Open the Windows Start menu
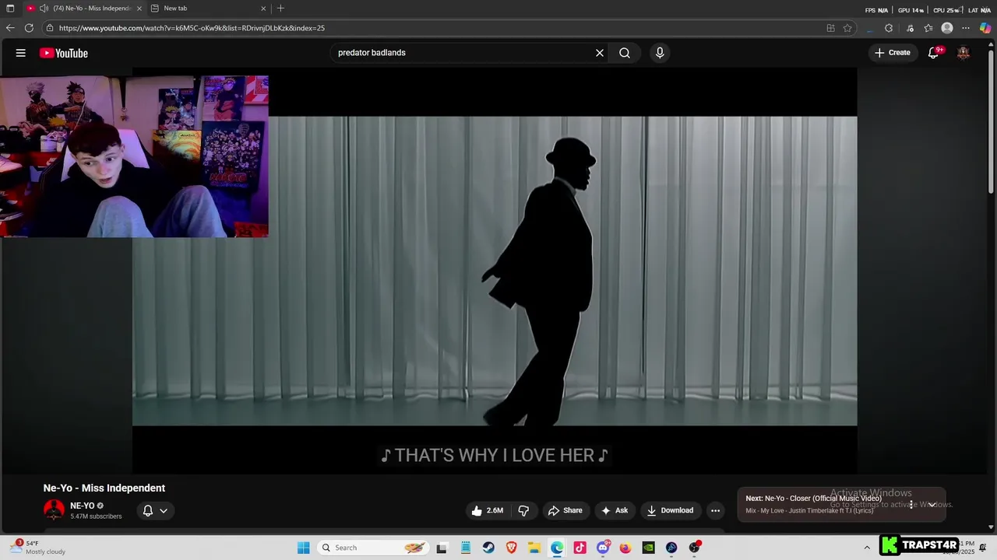This screenshot has height=560, width=997. [304, 548]
